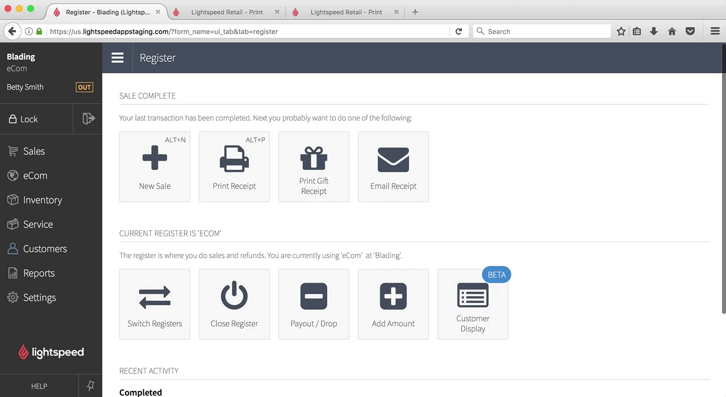
Task: Lock the register session
Action: point(36,119)
